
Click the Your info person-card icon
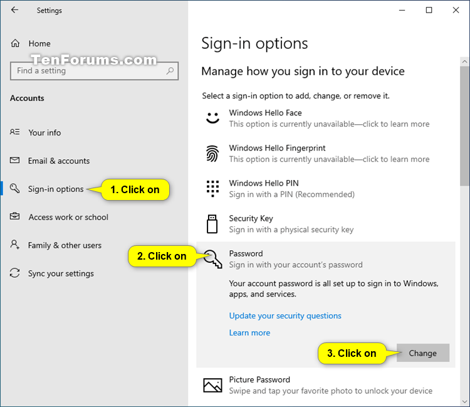tap(14, 132)
